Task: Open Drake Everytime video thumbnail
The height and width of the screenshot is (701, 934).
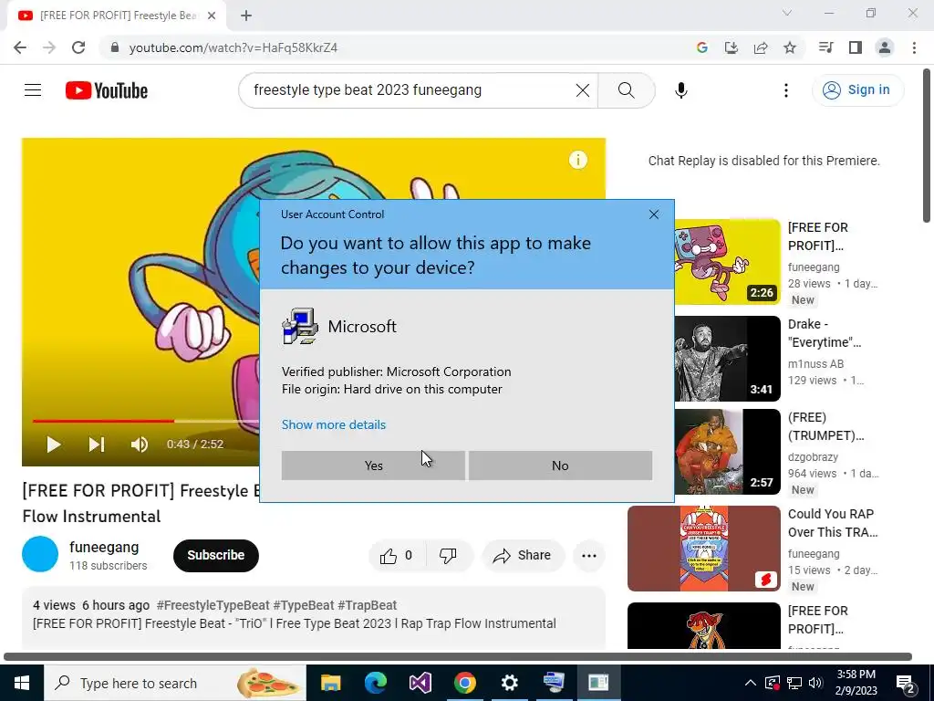Action: pyautogui.click(x=727, y=359)
